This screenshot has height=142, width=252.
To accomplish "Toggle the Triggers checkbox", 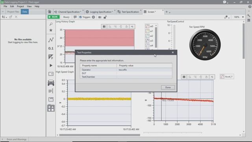I will point(80,17).
